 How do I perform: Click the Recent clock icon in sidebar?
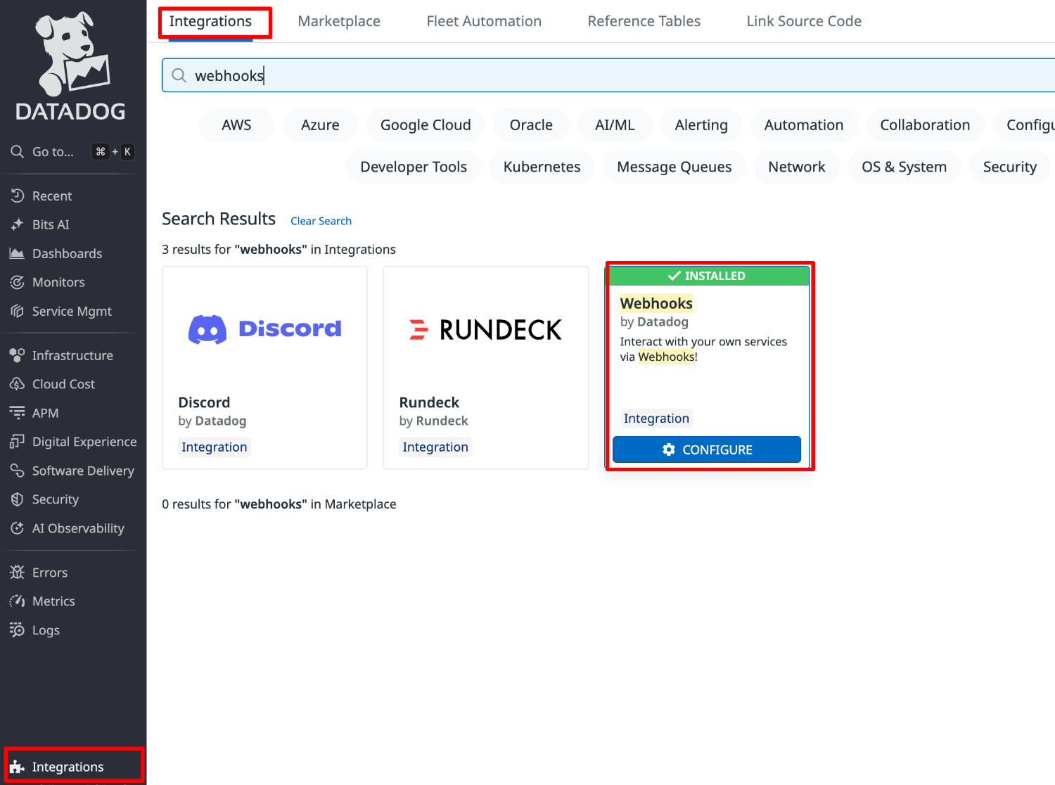pyautogui.click(x=18, y=196)
